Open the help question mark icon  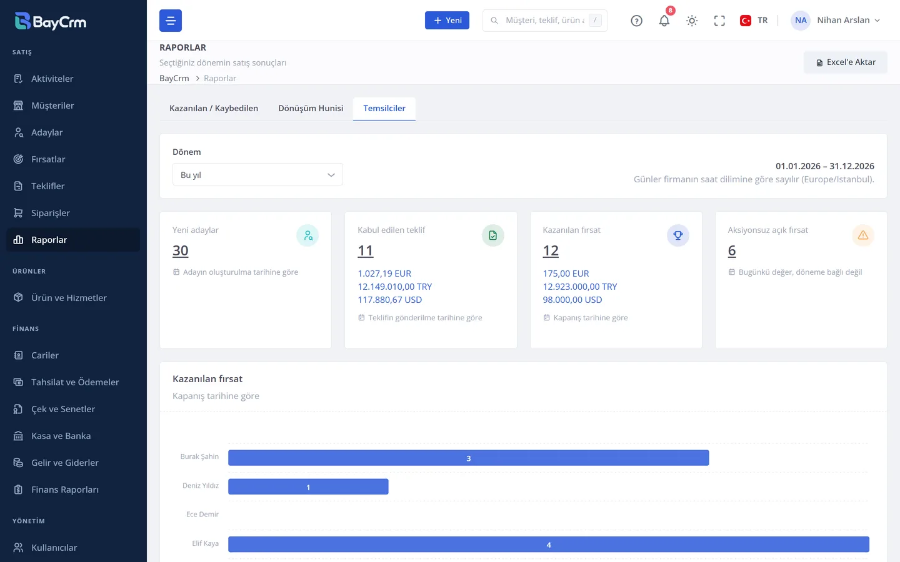click(x=636, y=21)
